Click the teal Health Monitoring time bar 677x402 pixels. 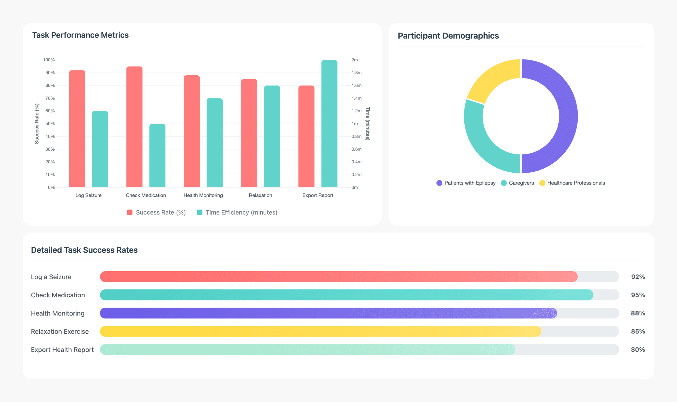(x=214, y=142)
